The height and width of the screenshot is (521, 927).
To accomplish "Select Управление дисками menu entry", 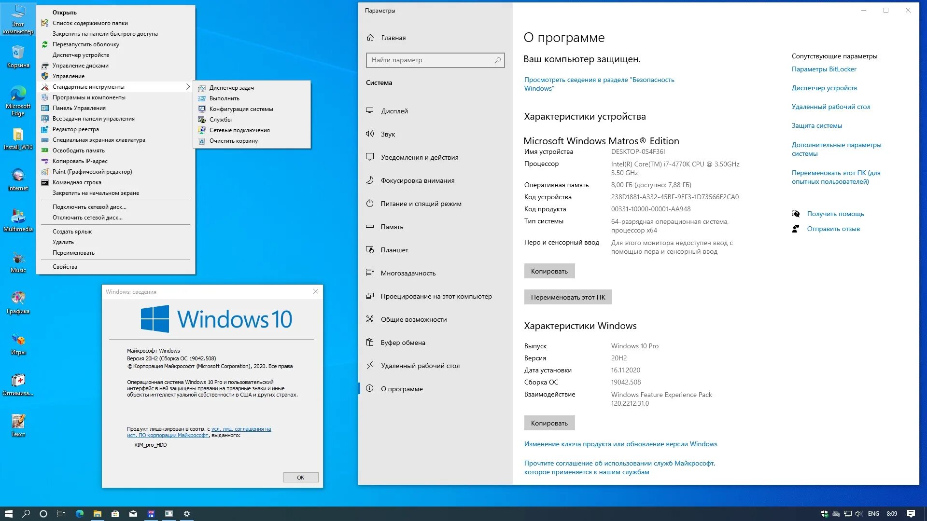I will coord(116,66).
